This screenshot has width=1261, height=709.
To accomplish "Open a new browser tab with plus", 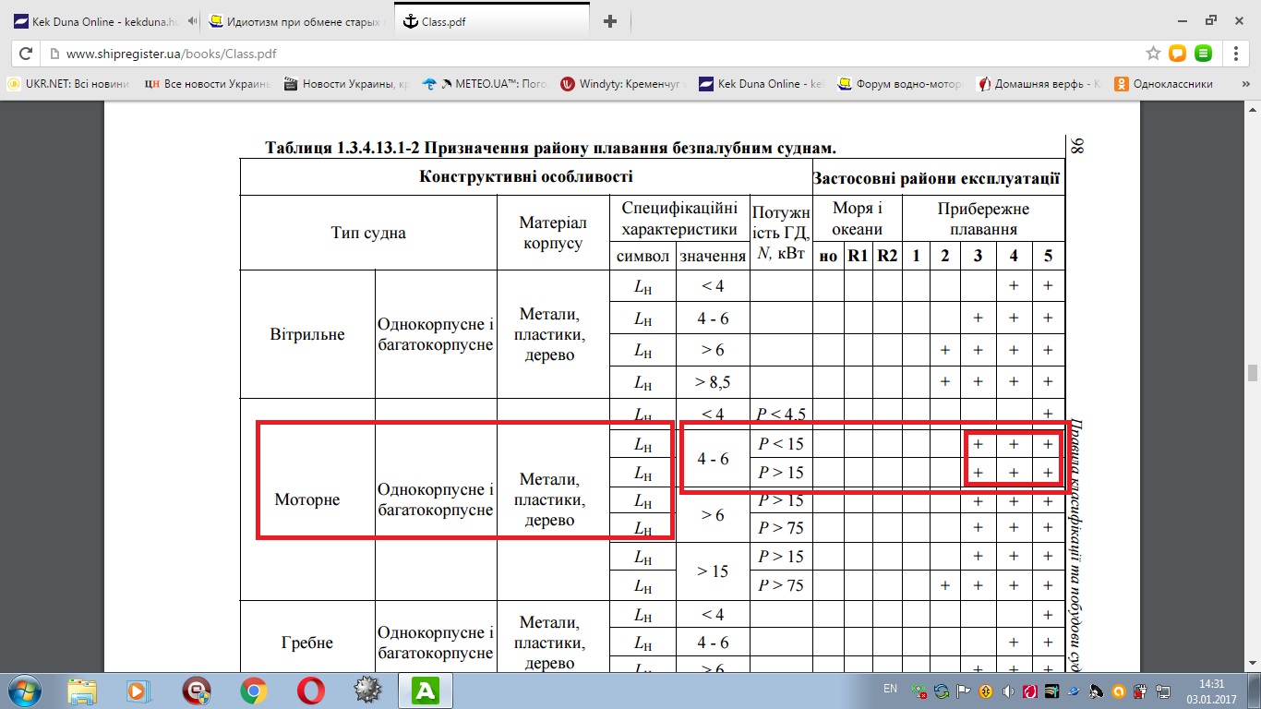I will (x=610, y=21).
